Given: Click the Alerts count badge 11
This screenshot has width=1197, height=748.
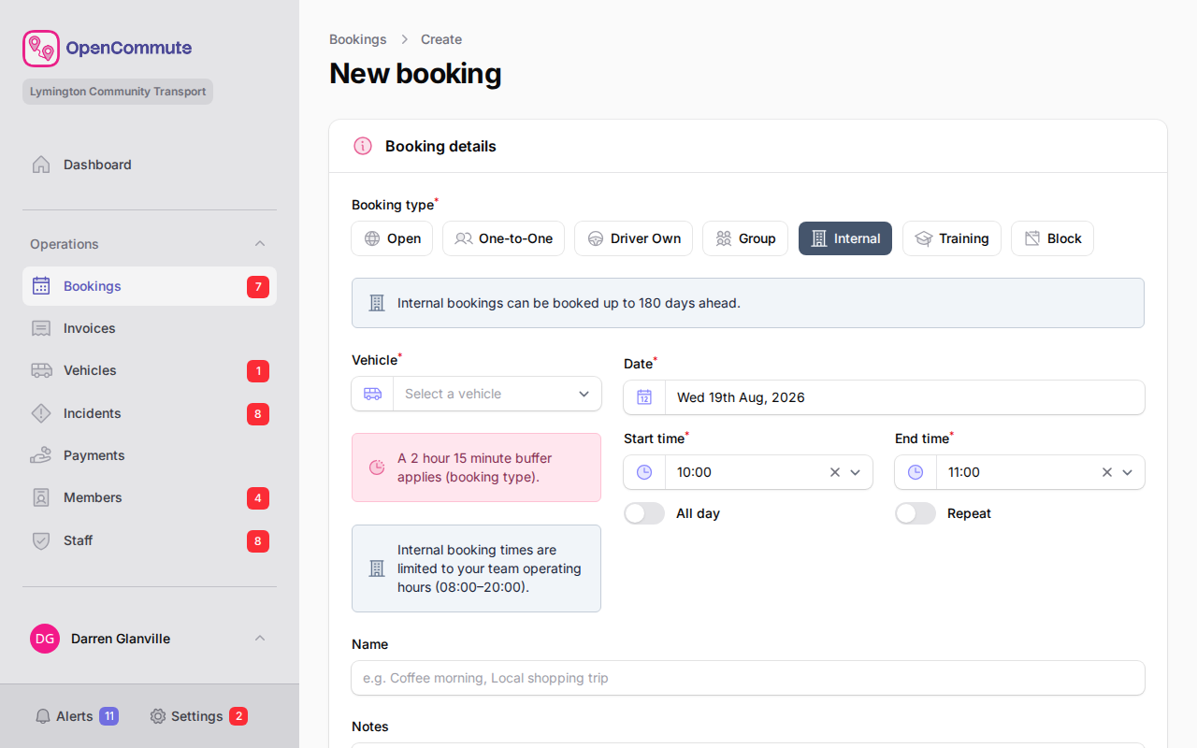Looking at the screenshot, I should coord(108,716).
